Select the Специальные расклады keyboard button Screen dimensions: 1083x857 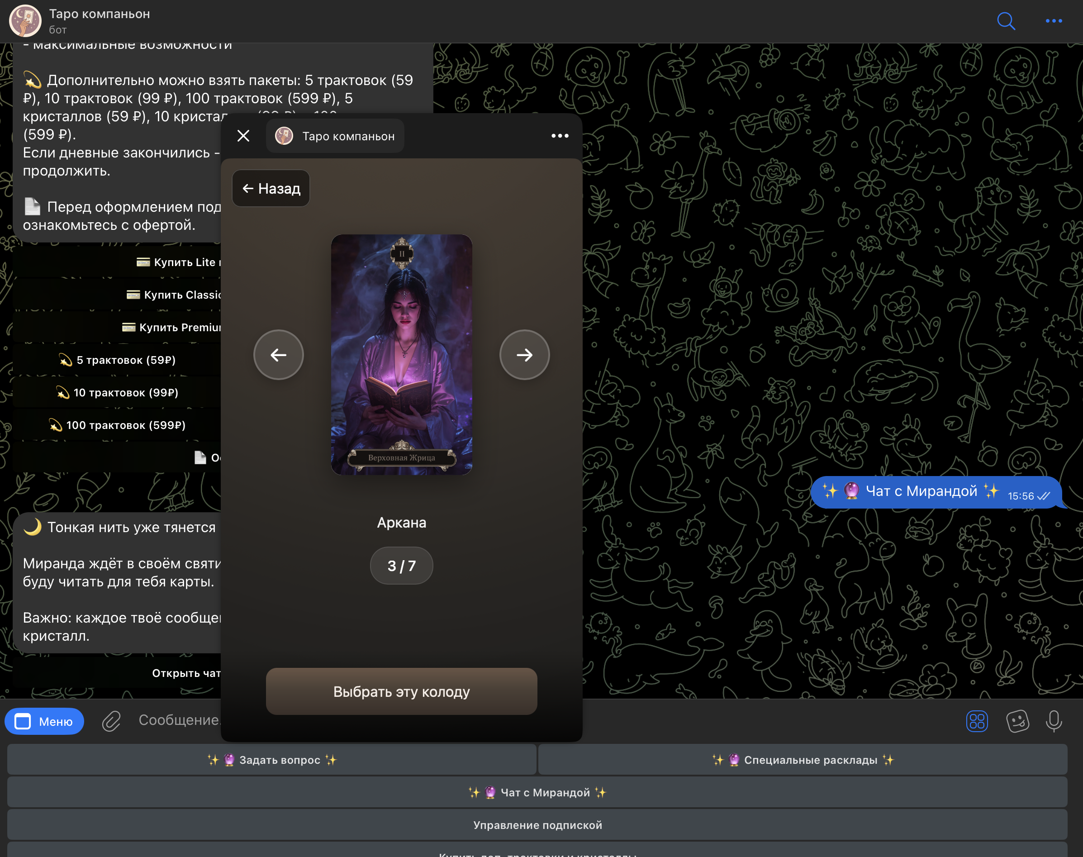(803, 760)
